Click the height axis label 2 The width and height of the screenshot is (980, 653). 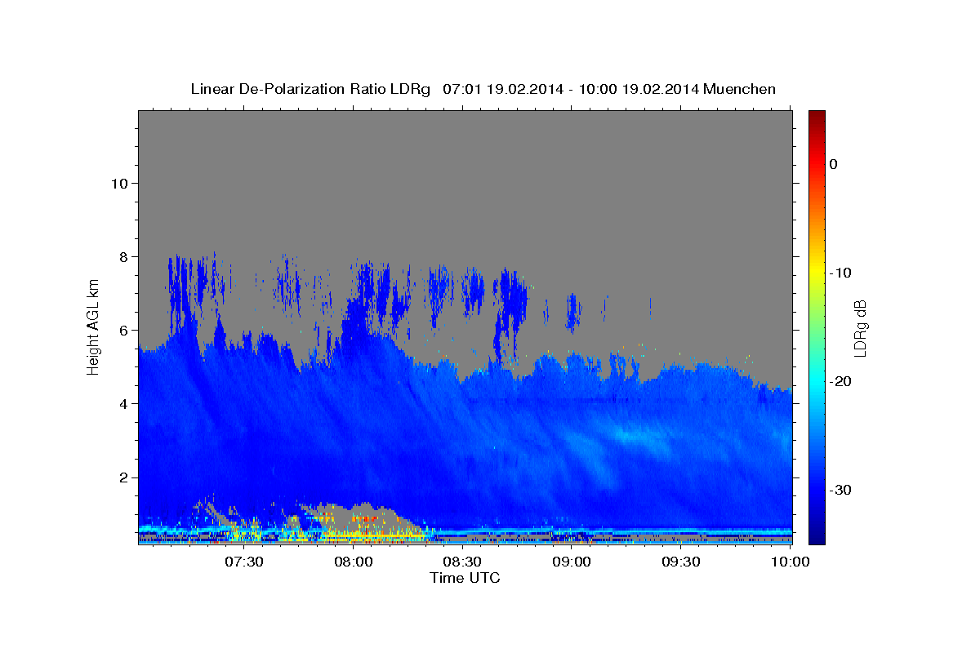pos(122,477)
